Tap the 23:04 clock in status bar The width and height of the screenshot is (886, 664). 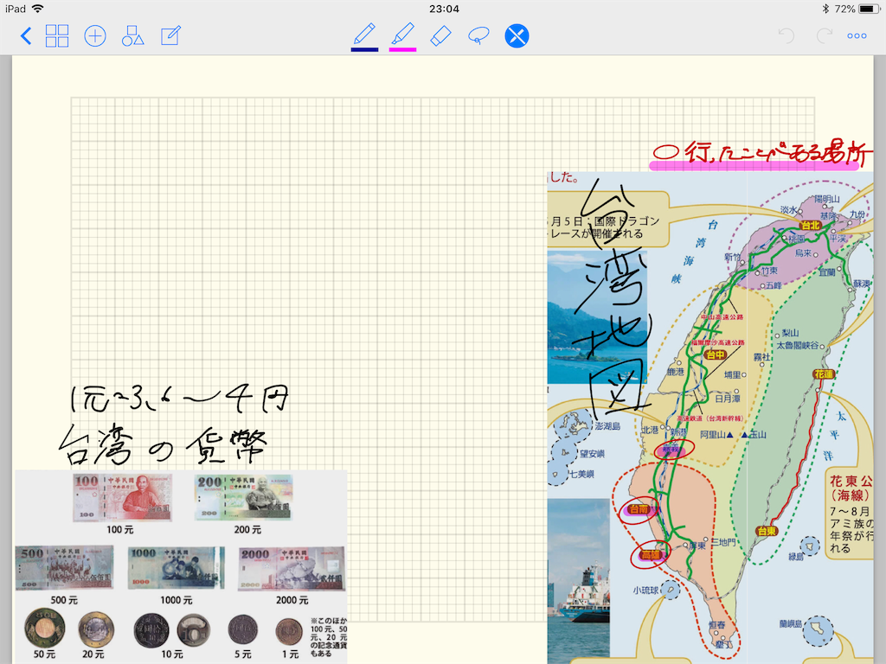click(444, 9)
